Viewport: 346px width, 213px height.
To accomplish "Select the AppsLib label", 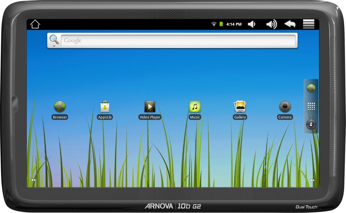I will click(105, 117).
